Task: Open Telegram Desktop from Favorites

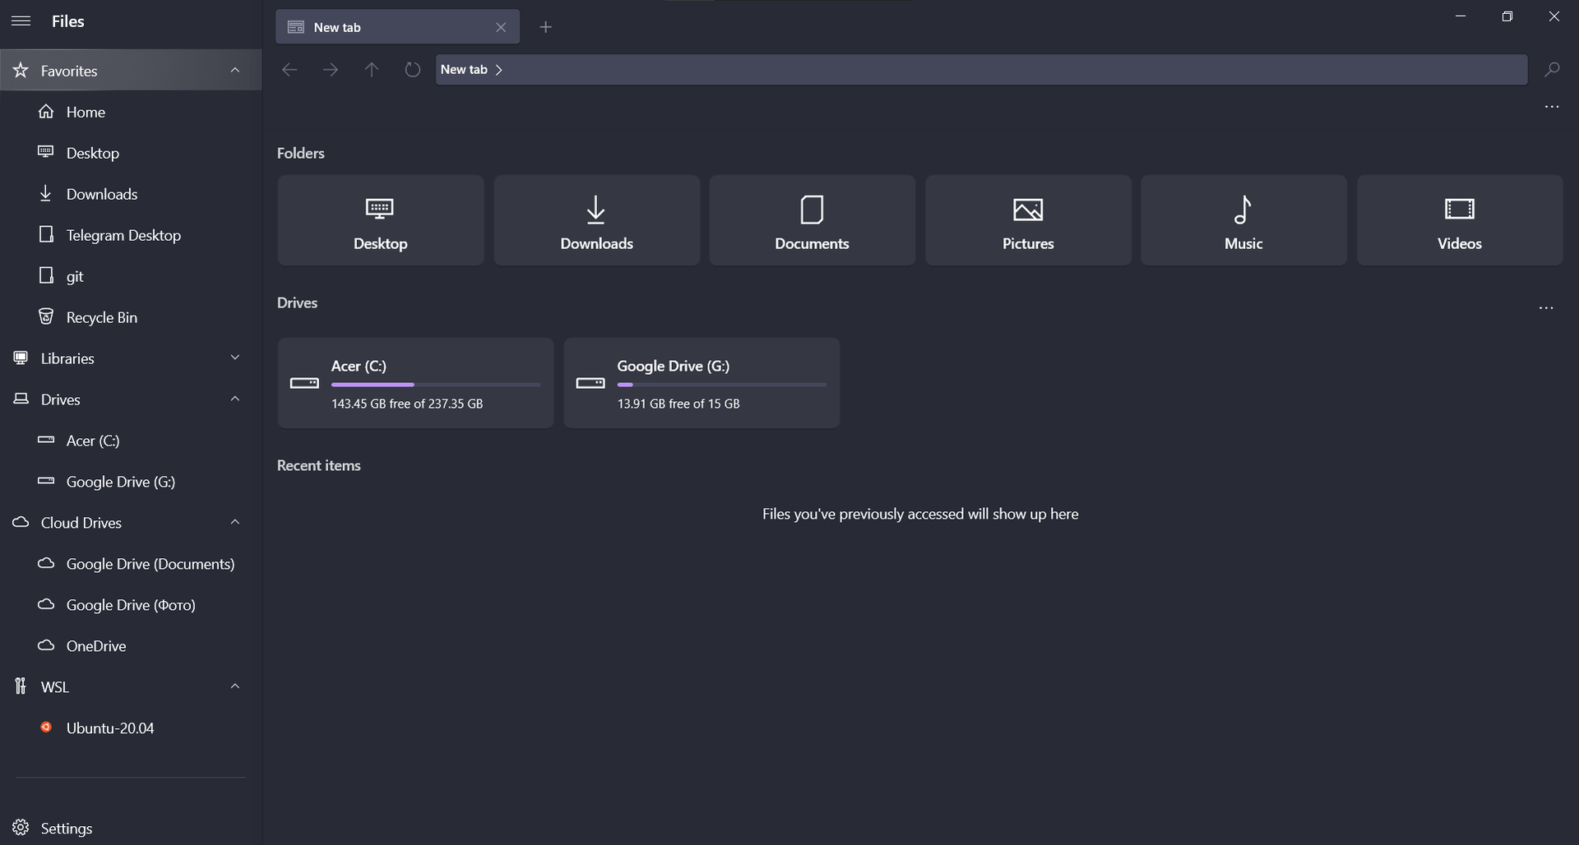Action: point(123,234)
